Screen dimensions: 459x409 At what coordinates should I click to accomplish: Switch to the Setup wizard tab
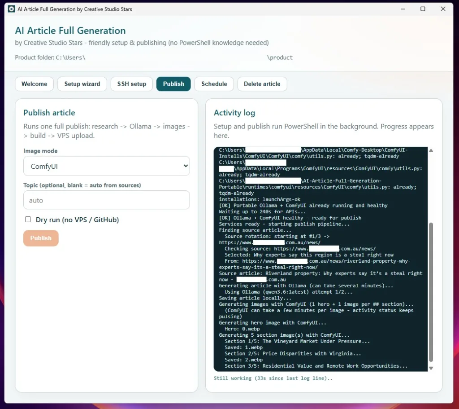coord(82,84)
